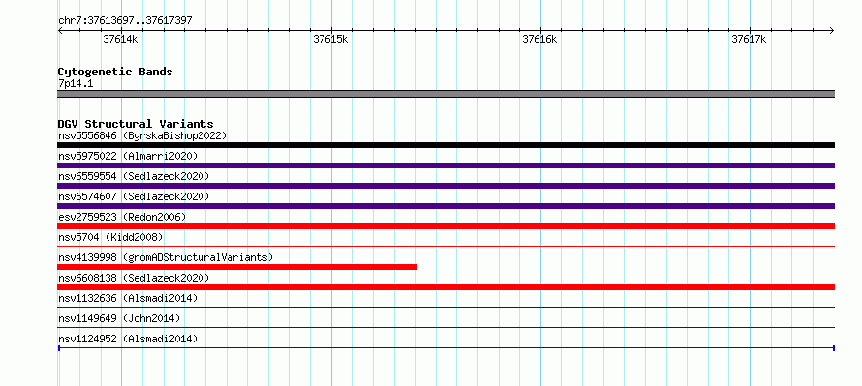Click the thin blue line for nsv1149649
Viewport: 862px width, 386px height.
coord(446,328)
